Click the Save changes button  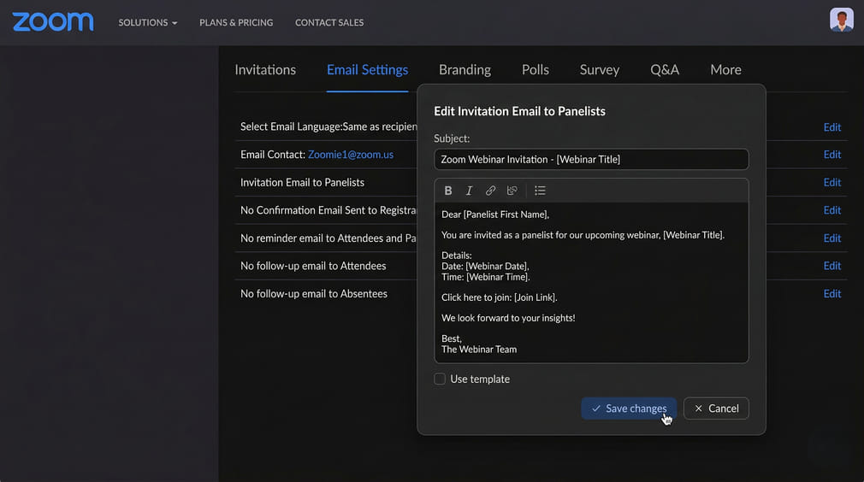(x=629, y=409)
